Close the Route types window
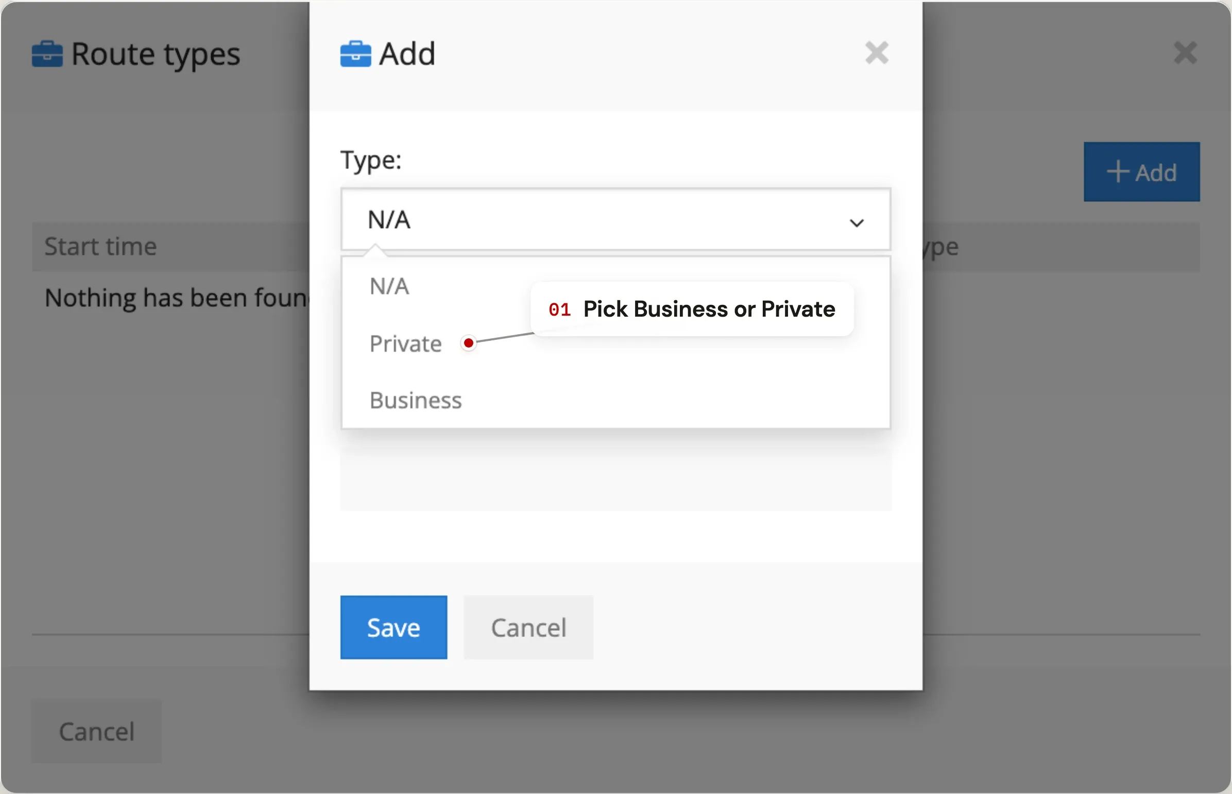Image resolution: width=1232 pixels, height=794 pixels. tap(1185, 53)
